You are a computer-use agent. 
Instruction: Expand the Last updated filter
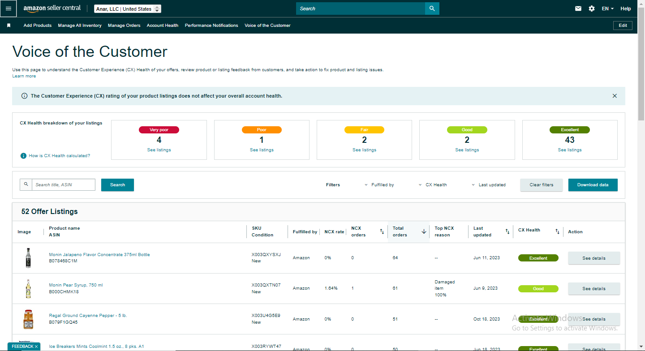pos(489,185)
